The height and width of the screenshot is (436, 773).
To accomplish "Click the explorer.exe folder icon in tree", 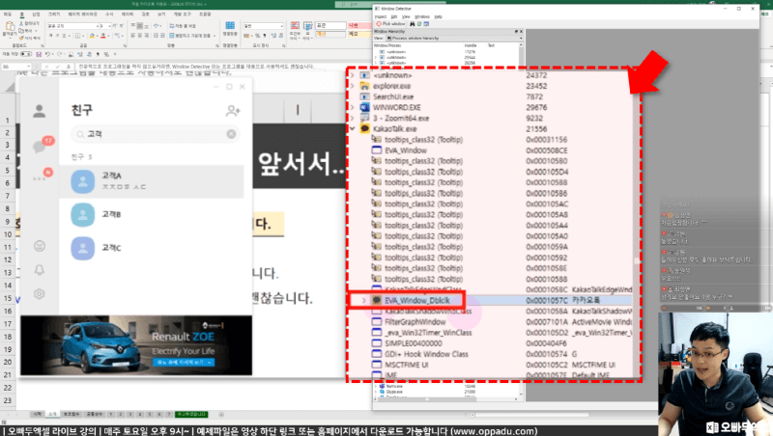I will click(x=365, y=86).
